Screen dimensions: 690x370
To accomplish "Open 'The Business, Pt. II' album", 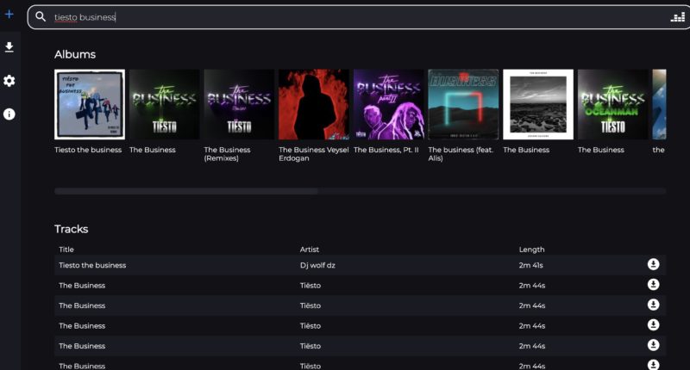I will coord(388,104).
